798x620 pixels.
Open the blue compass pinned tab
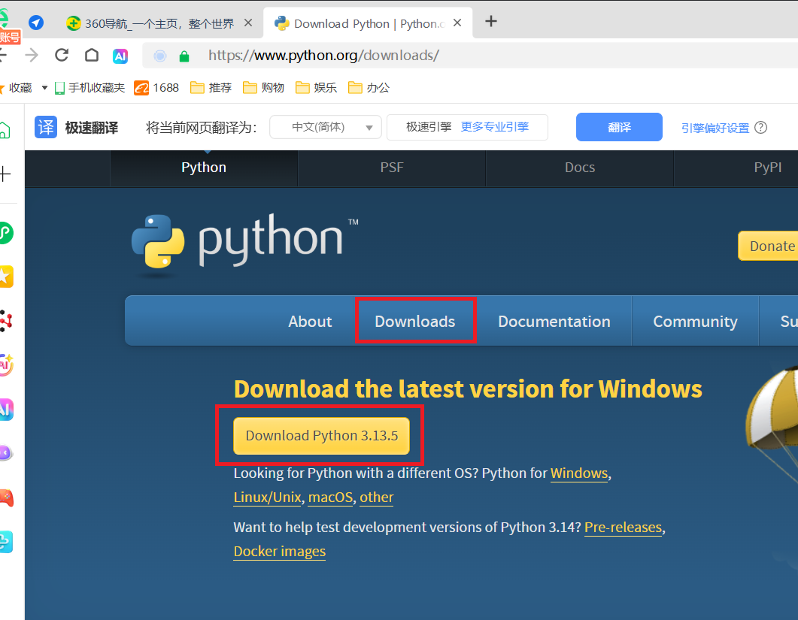[x=35, y=23]
